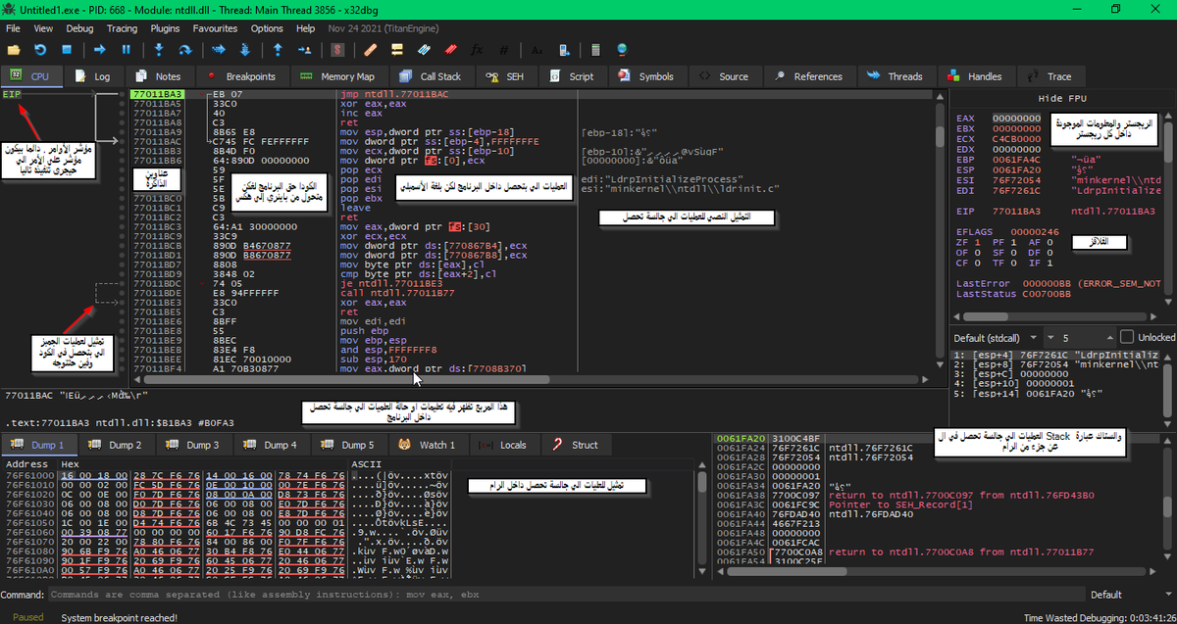
Task: Select the EAX register value 00000000
Action: (1016, 119)
